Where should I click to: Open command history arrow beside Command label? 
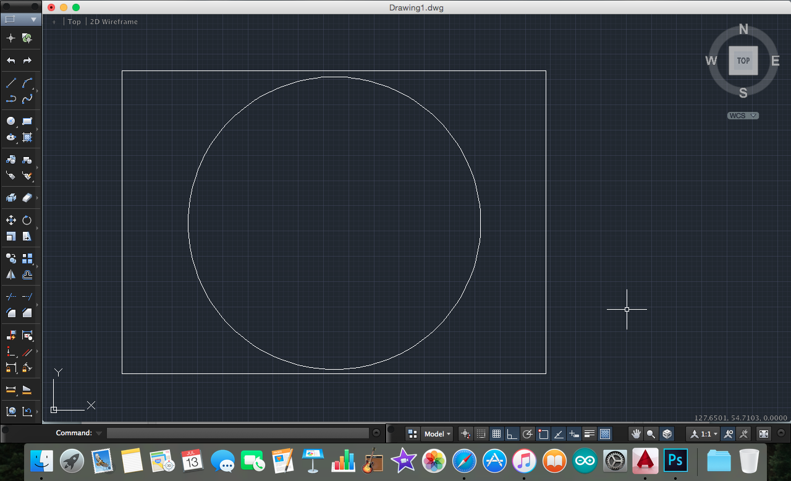click(99, 433)
